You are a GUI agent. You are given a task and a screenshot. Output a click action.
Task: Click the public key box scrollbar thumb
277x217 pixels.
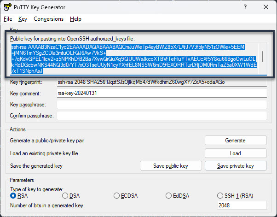(262, 57)
